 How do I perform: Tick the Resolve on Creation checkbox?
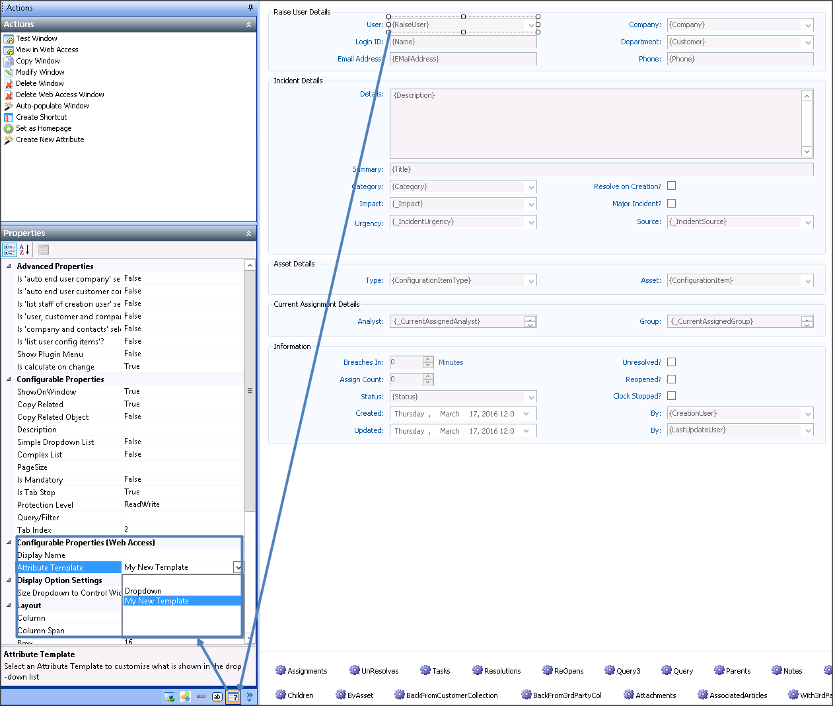pos(671,186)
